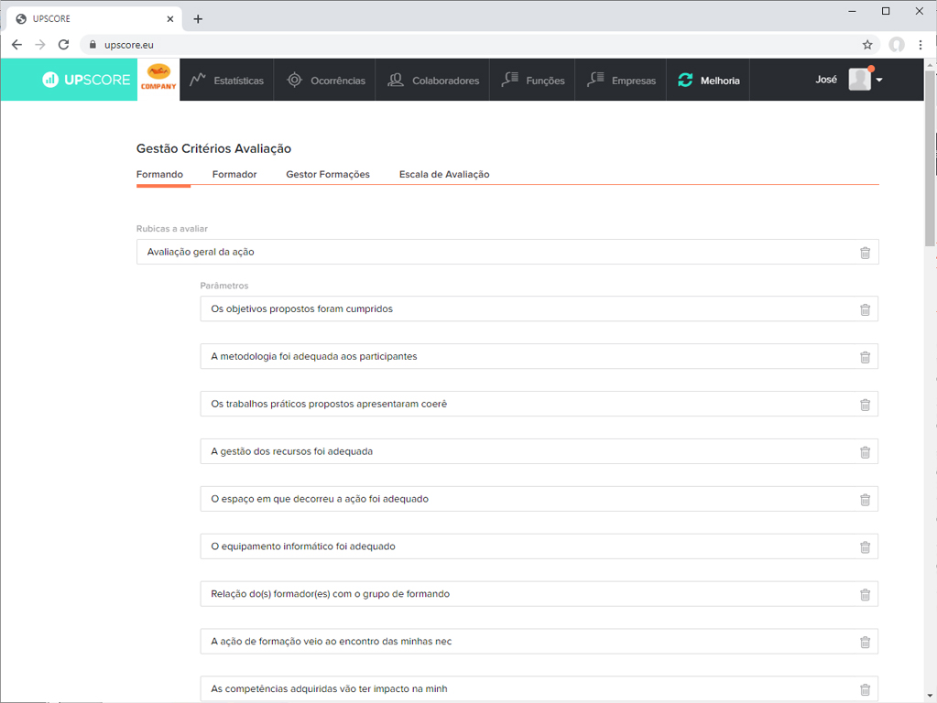937x703 pixels.
Task: Go to Colaboradores section label
Action: click(446, 81)
